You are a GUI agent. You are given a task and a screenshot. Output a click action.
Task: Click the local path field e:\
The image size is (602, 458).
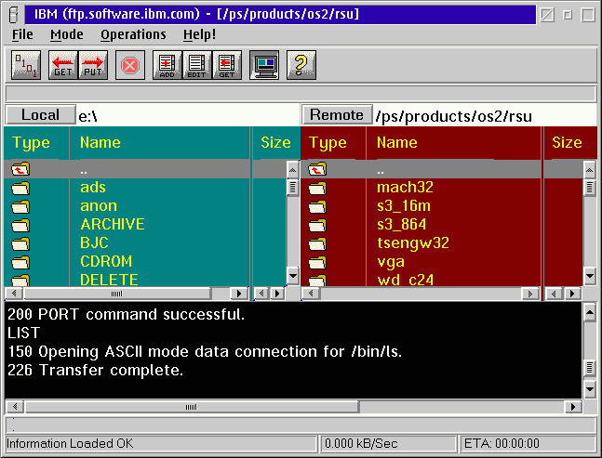188,115
